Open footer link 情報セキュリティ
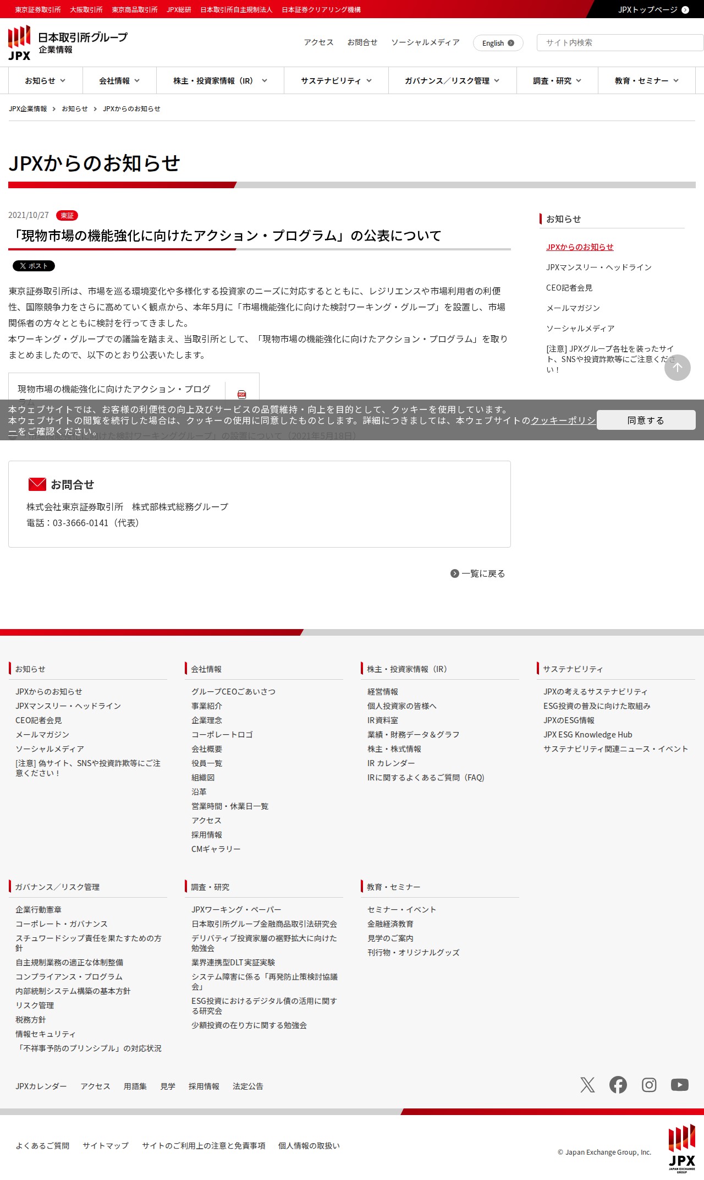 (46, 1034)
